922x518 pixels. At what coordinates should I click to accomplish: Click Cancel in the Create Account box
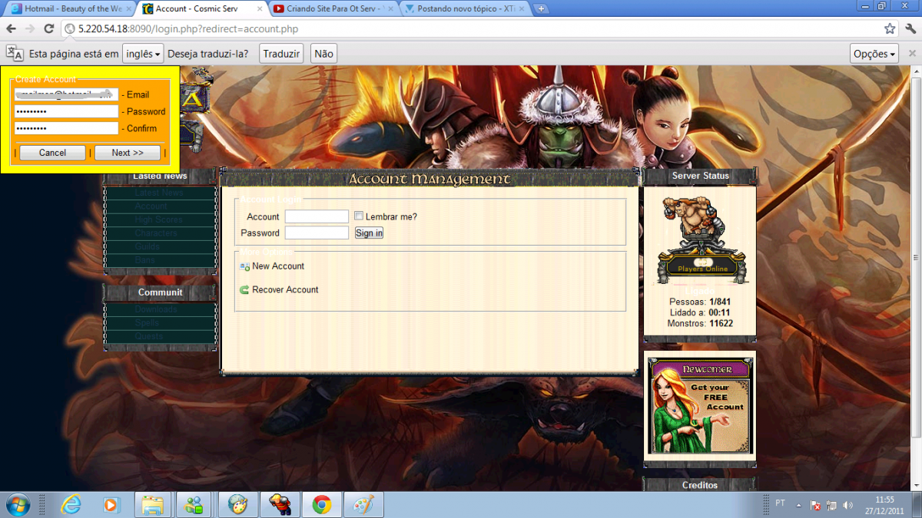[x=52, y=153]
